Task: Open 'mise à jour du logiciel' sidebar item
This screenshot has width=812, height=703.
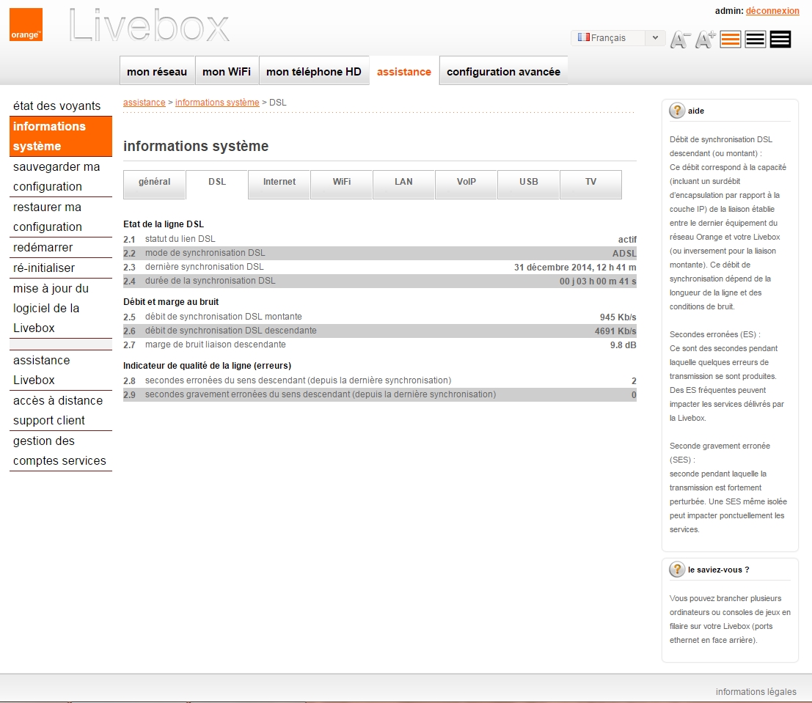Action: (x=61, y=308)
